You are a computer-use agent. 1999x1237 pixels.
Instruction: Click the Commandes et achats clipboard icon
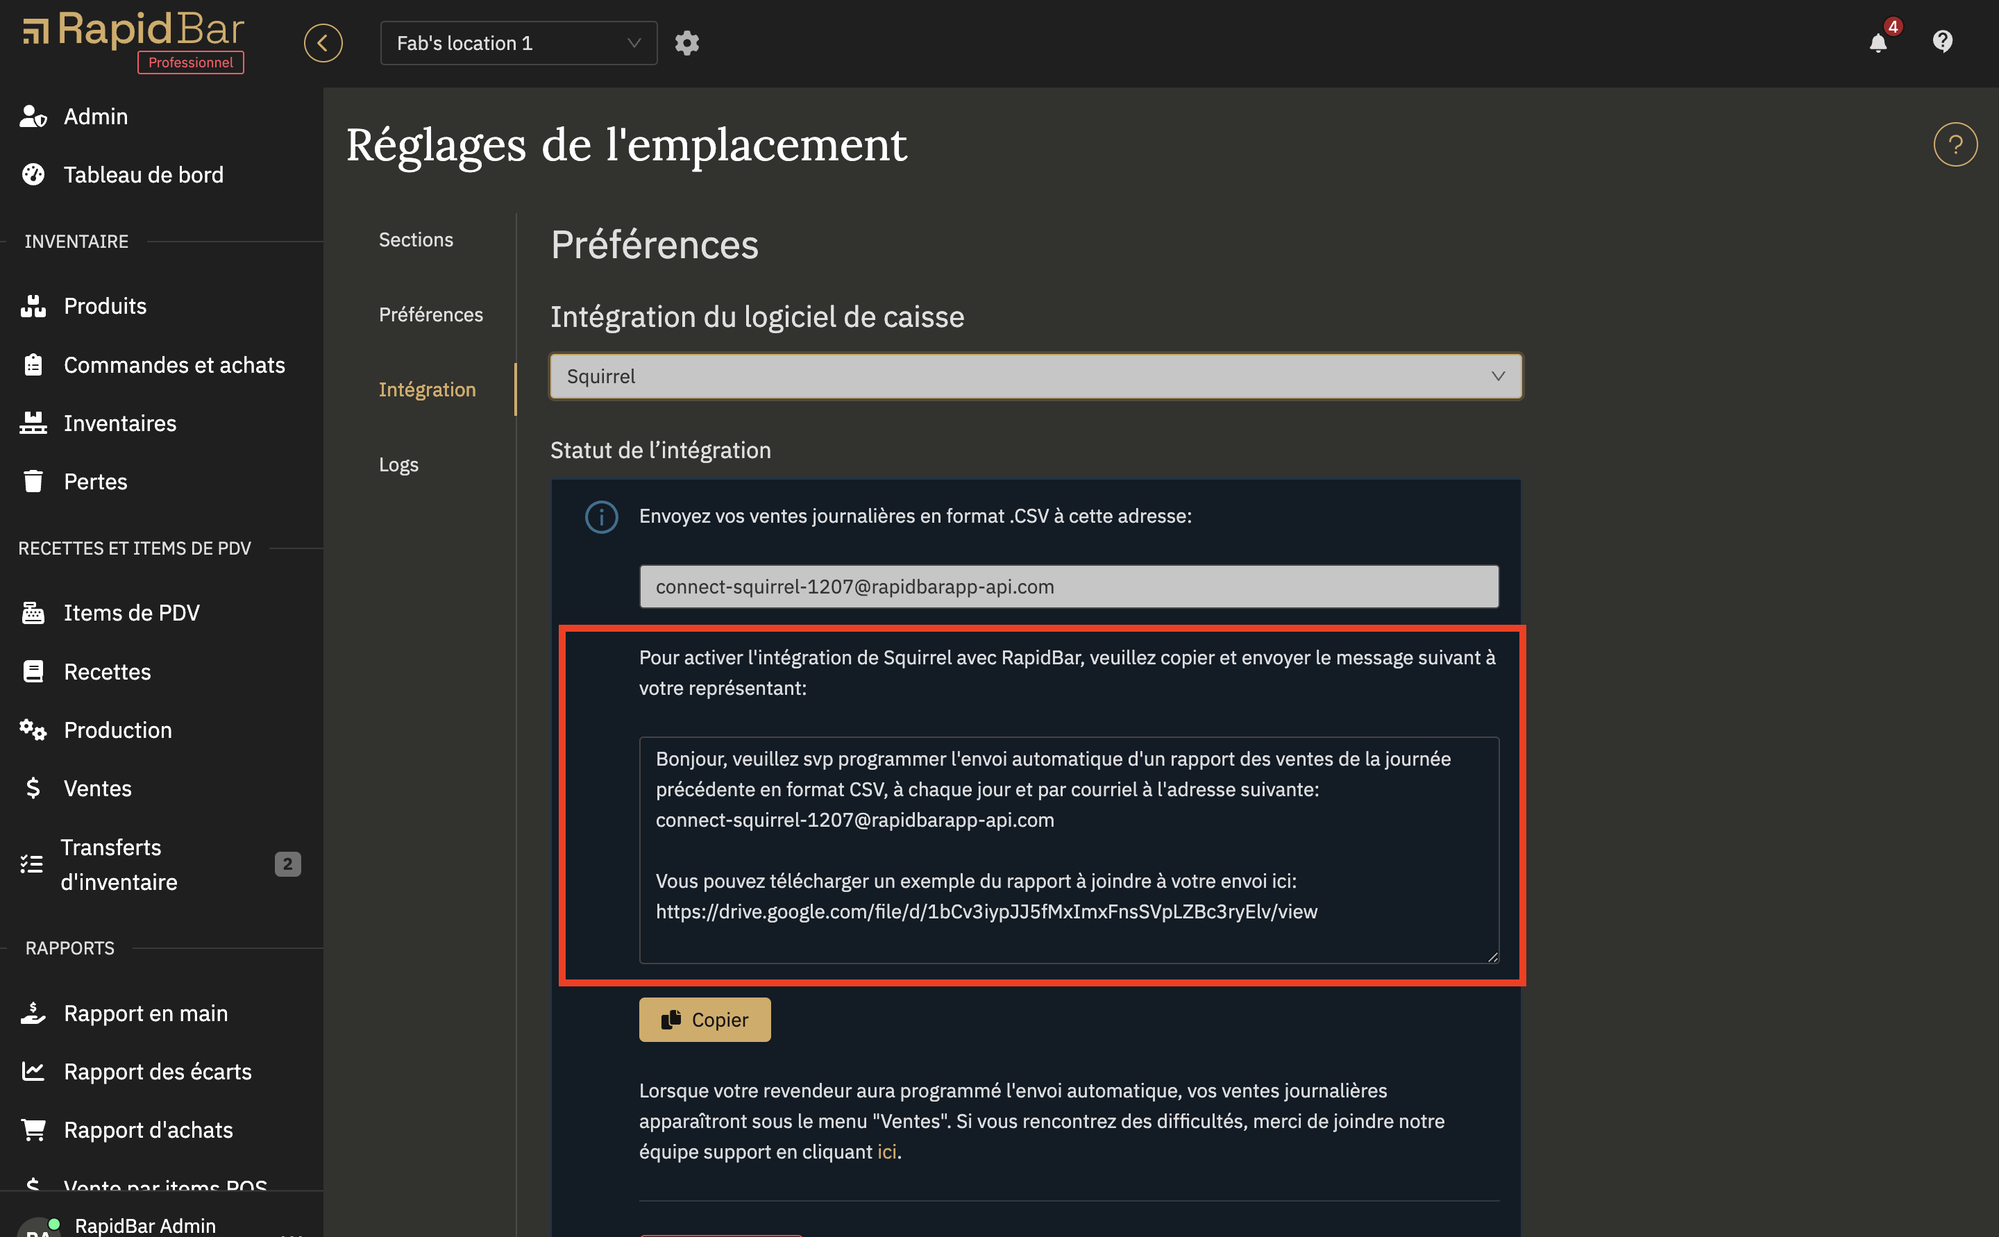point(33,365)
